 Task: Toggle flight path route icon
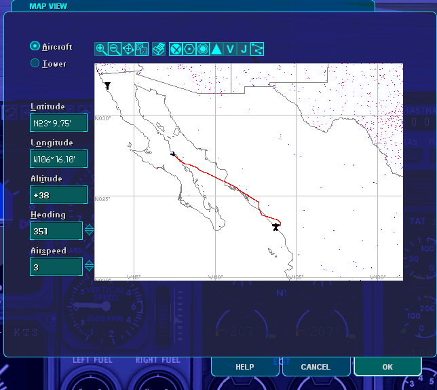click(x=257, y=49)
